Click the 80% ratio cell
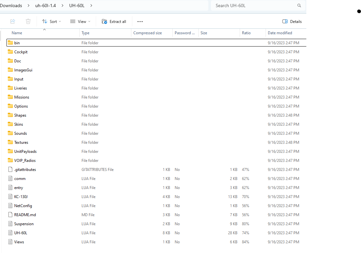361x253 pixels. 246,224
